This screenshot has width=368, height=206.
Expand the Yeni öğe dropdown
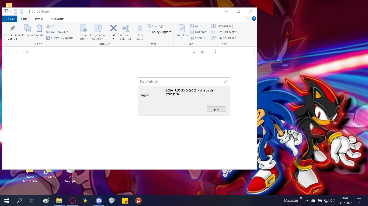pyautogui.click(x=165, y=26)
